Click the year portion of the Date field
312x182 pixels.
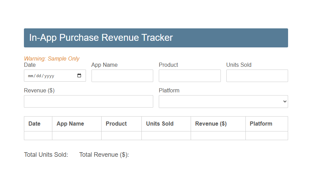pos(49,76)
